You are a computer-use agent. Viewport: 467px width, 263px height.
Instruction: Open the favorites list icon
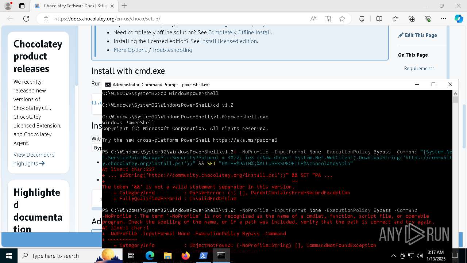point(395,19)
